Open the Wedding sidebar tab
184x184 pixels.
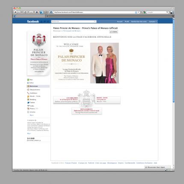pyautogui.click(x=33, y=100)
